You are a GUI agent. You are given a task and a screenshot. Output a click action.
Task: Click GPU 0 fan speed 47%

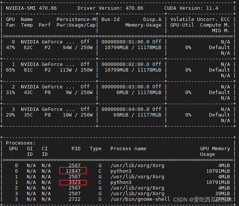(x=10, y=48)
